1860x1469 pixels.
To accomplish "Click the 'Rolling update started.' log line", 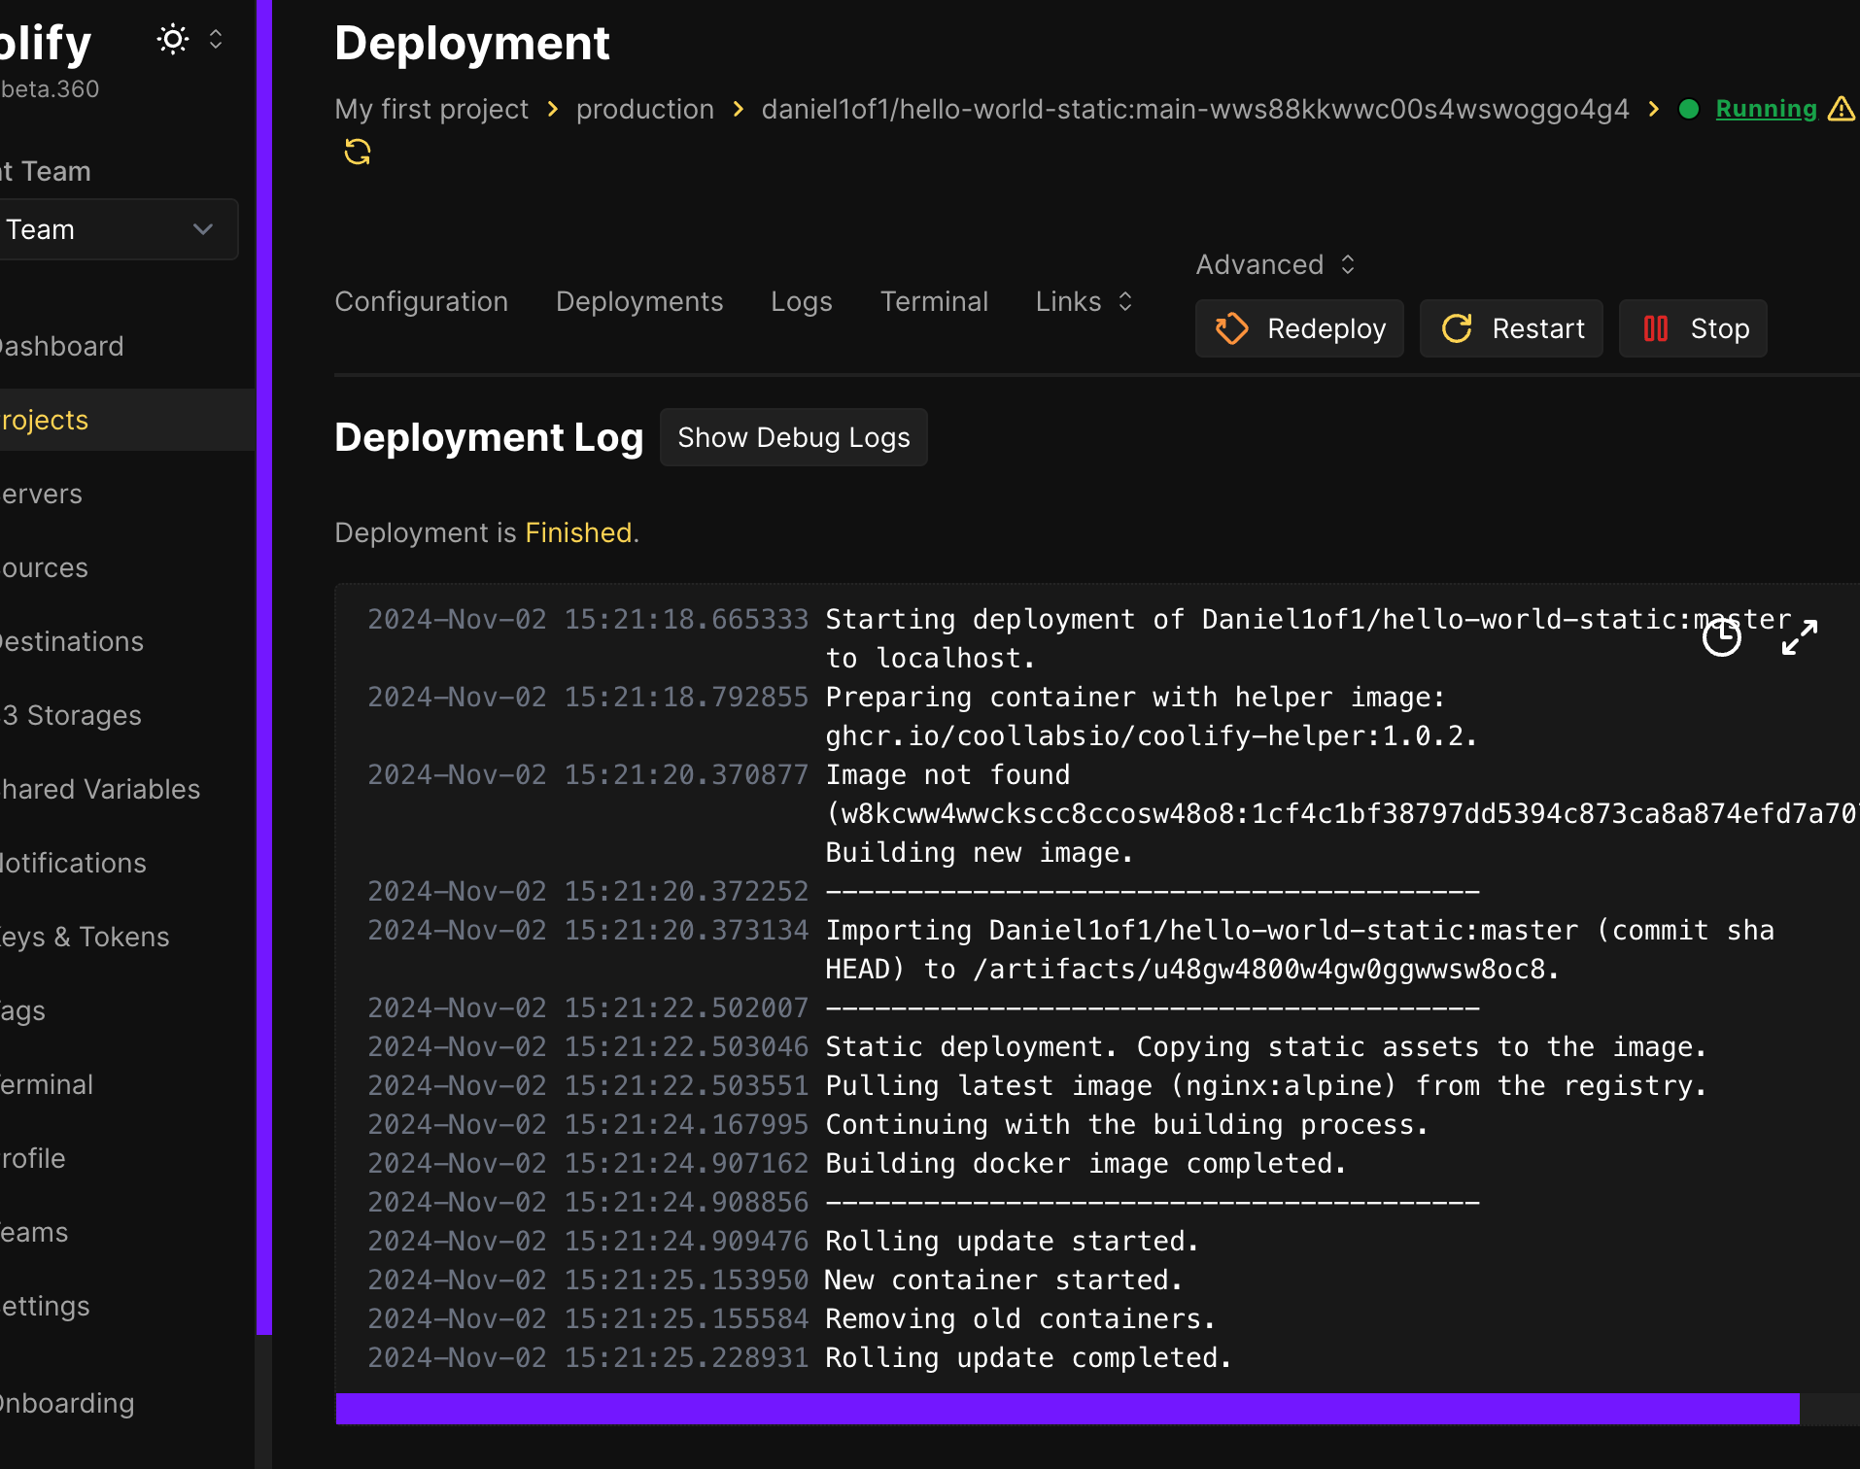I will click(1013, 1241).
